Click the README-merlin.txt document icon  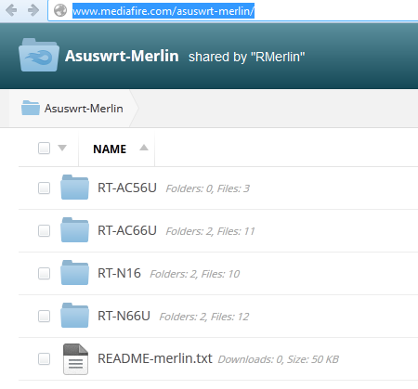(x=75, y=359)
